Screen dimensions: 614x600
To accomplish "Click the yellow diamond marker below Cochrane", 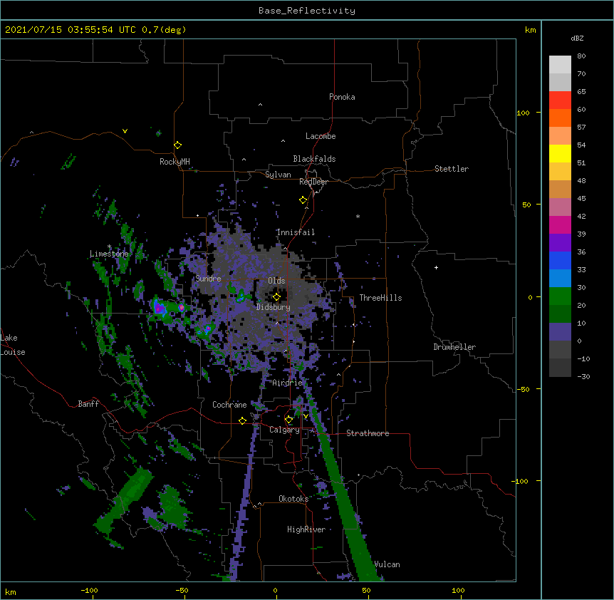I will [242, 420].
